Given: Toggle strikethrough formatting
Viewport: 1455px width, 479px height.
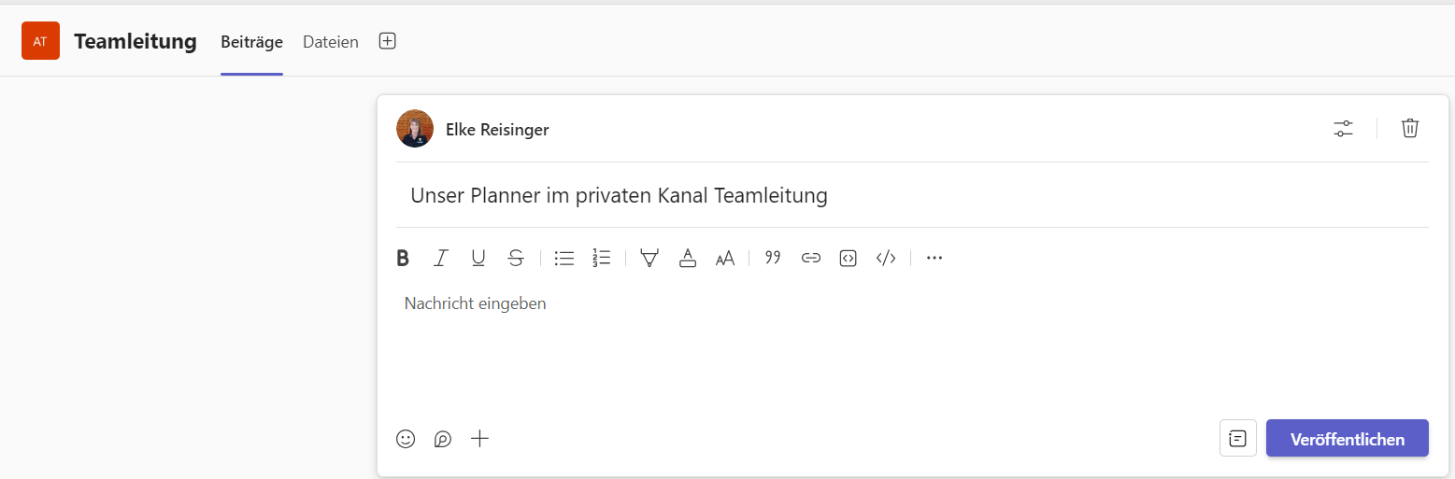Looking at the screenshot, I should coord(516,259).
